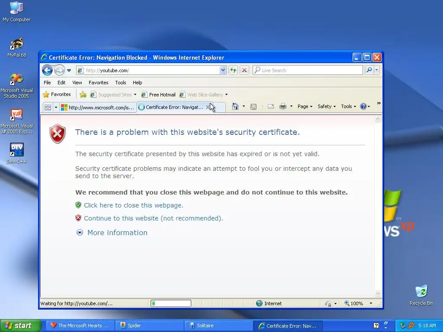Click the Forward navigation arrow button
The image size is (443, 332).
point(59,70)
